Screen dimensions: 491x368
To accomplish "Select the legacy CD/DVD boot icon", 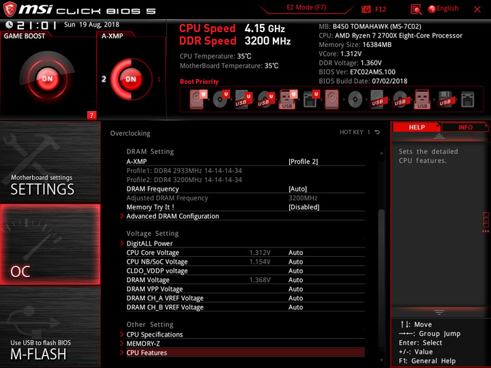I will click(355, 99).
